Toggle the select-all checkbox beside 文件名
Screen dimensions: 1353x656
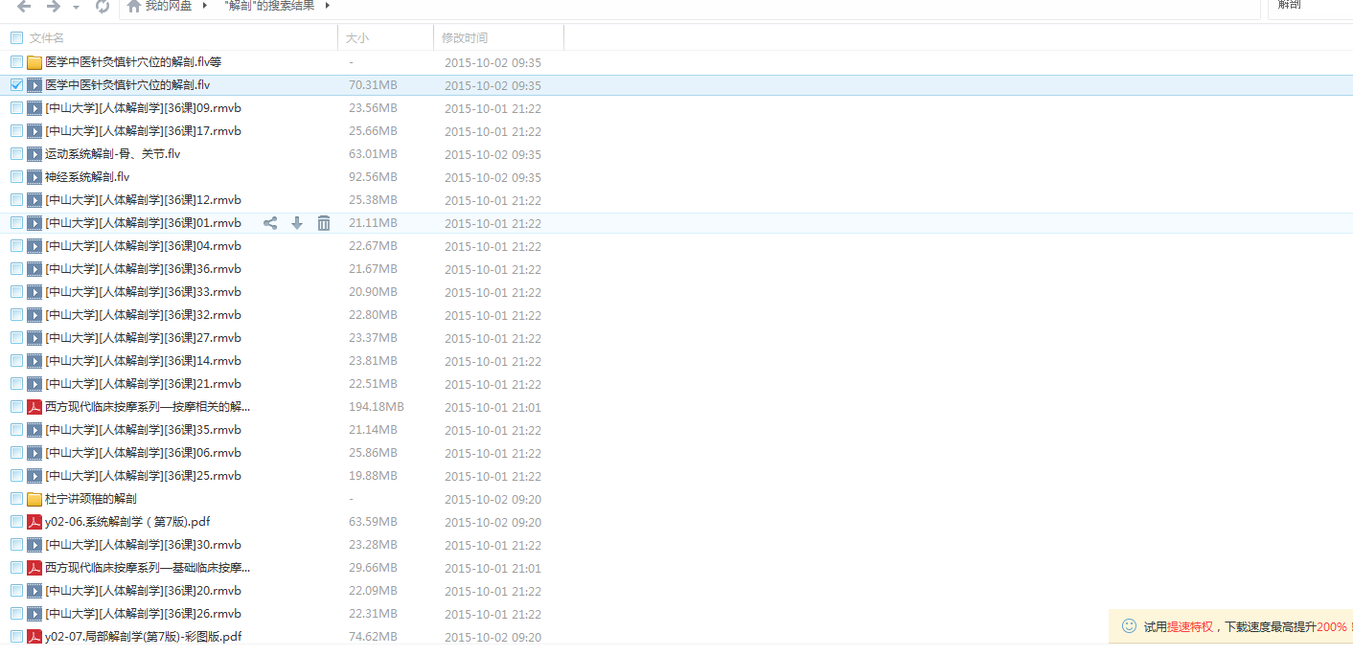pos(16,38)
